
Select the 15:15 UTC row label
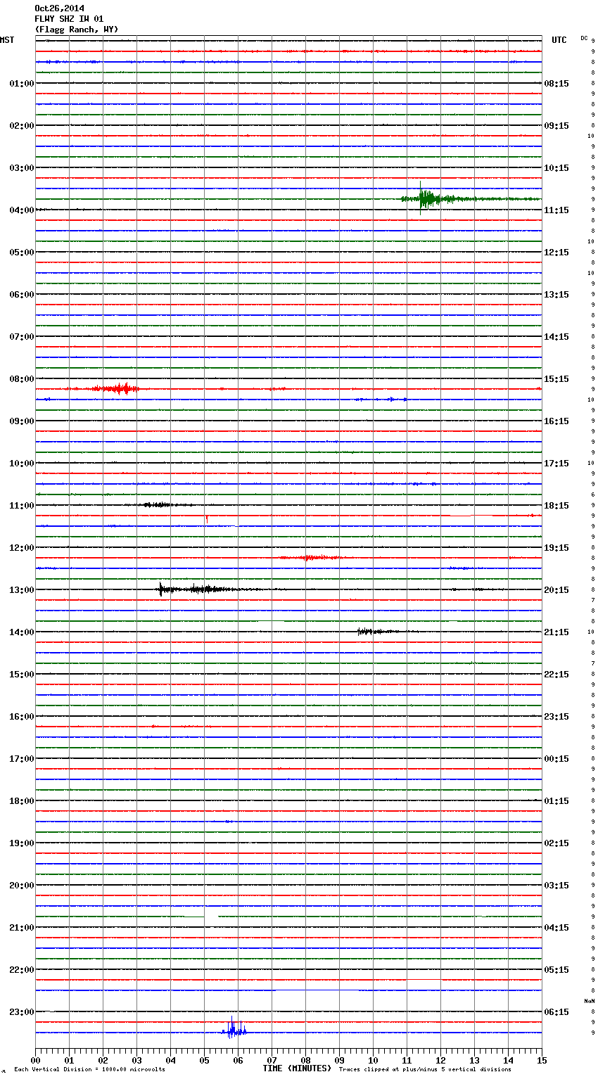556,379
